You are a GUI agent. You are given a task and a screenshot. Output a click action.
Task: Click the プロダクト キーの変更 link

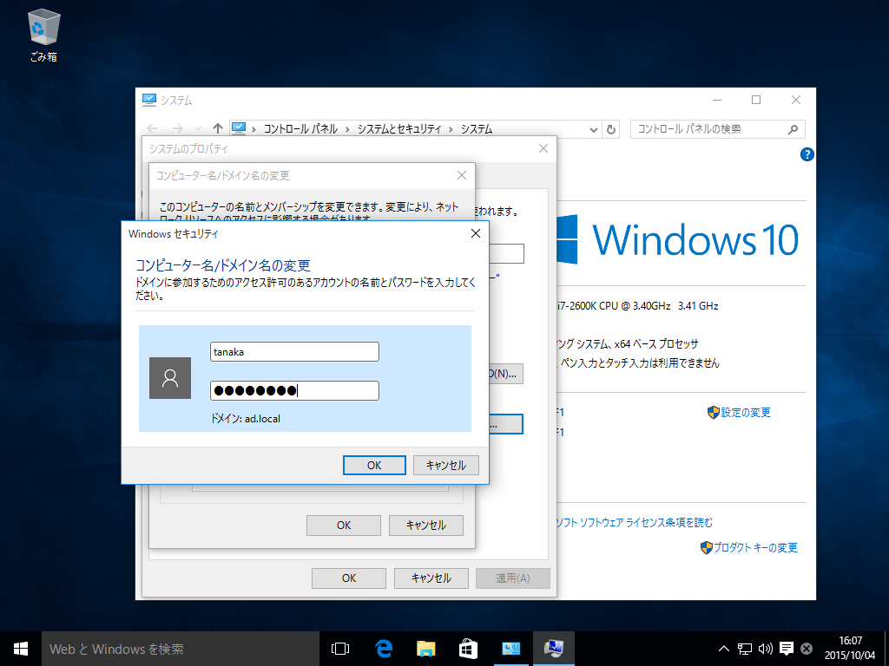coord(755,548)
